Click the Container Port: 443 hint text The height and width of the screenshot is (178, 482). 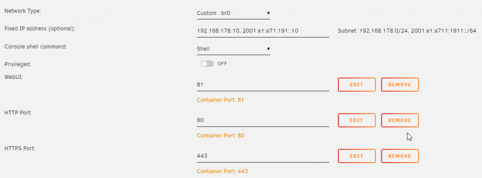[222, 171]
